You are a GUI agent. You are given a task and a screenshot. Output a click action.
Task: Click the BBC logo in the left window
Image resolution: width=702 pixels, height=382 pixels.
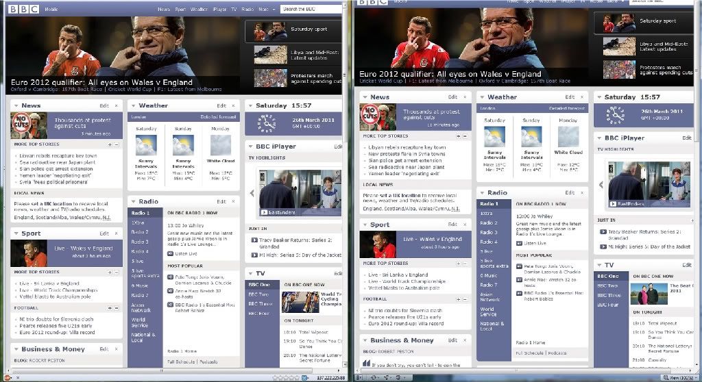coord(23,9)
